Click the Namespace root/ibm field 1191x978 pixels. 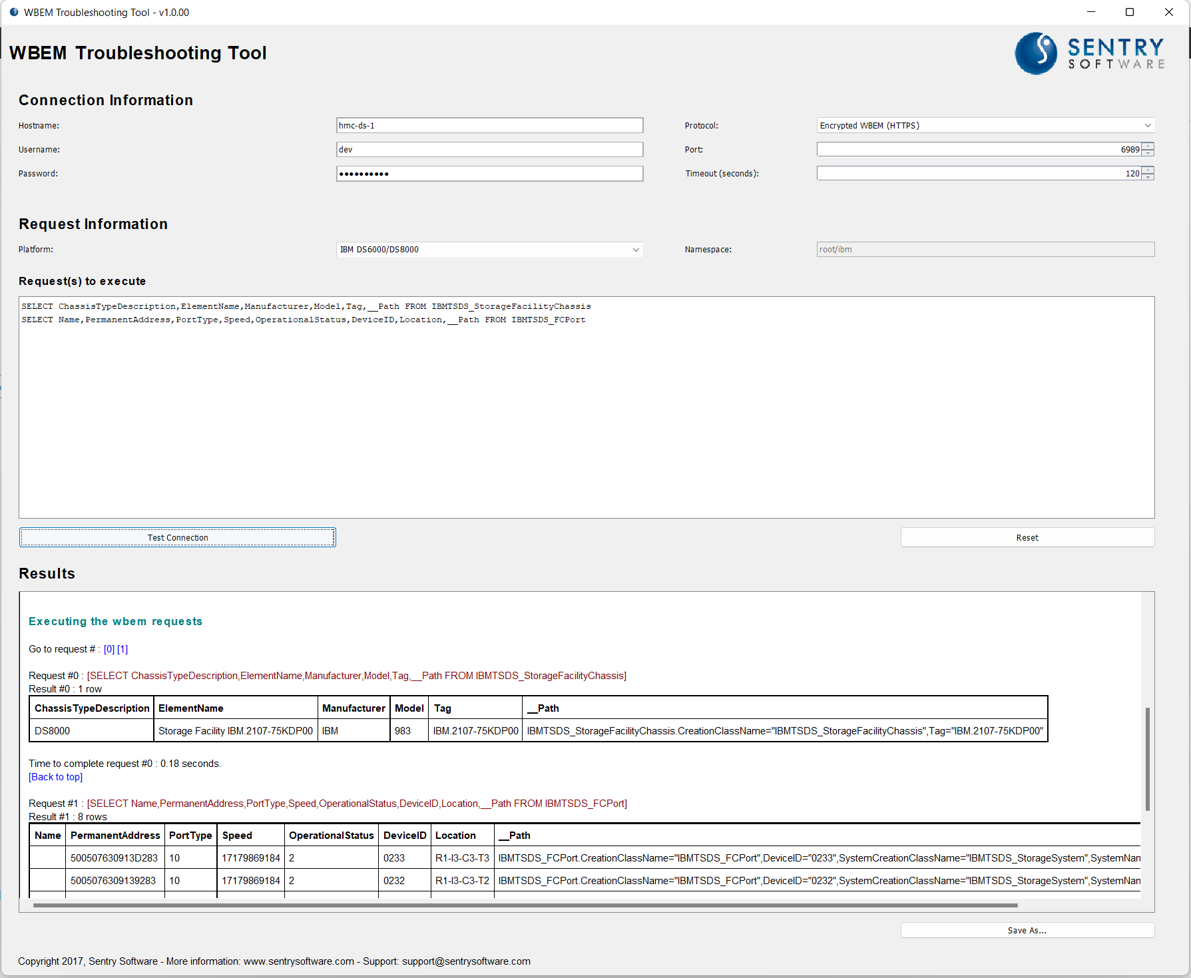(x=985, y=250)
